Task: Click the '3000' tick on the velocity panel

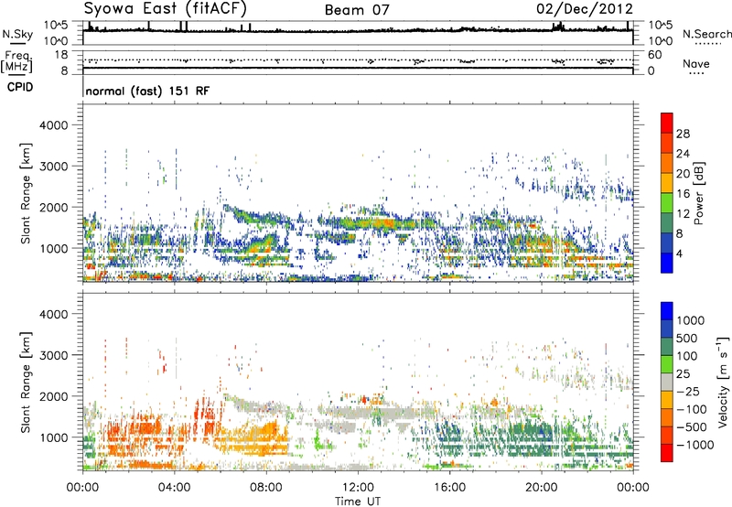Action: pos(54,355)
